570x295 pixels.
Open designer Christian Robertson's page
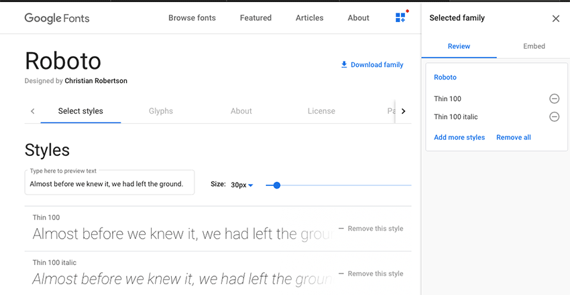(96, 81)
